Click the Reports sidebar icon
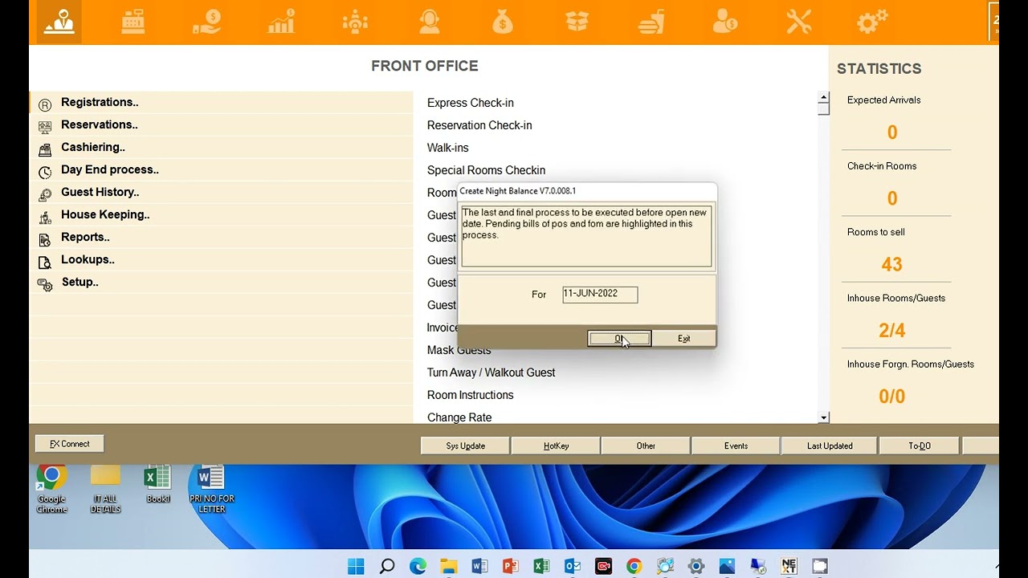Viewport: 1028px width, 578px height. tap(45, 239)
